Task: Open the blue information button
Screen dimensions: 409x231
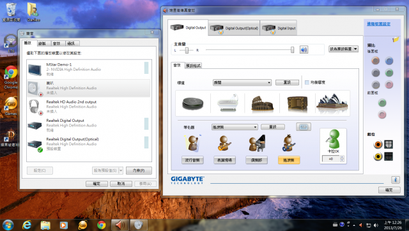Action: click(x=396, y=180)
